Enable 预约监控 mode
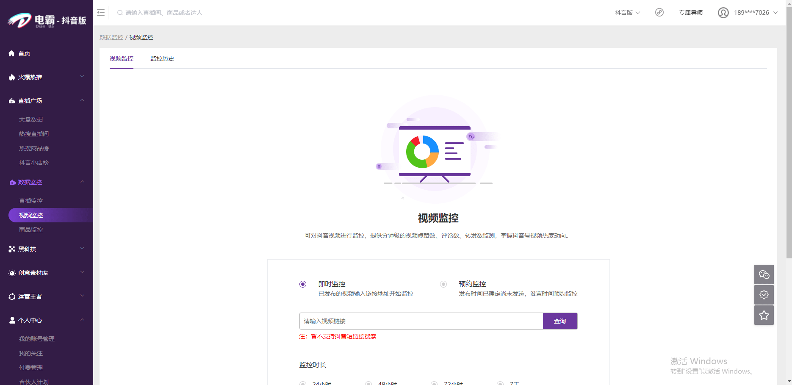792x385 pixels. pyautogui.click(x=443, y=284)
